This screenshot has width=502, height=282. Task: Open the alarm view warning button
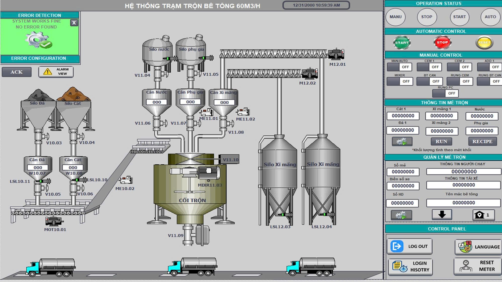pyautogui.click(x=56, y=72)
